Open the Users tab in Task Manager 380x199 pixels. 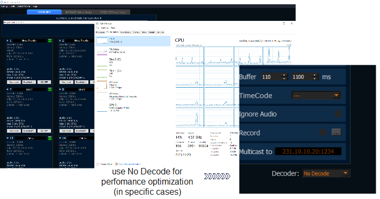click(144, 32)
